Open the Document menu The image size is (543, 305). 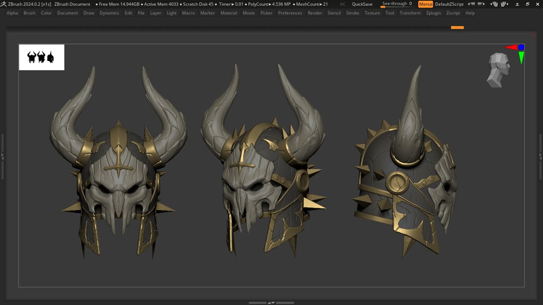point(67,13)
